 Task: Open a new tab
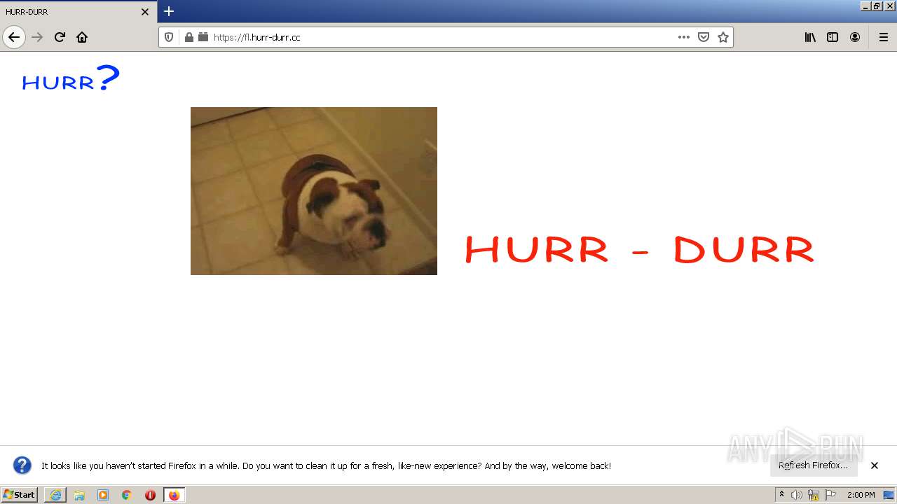(169, 11)
